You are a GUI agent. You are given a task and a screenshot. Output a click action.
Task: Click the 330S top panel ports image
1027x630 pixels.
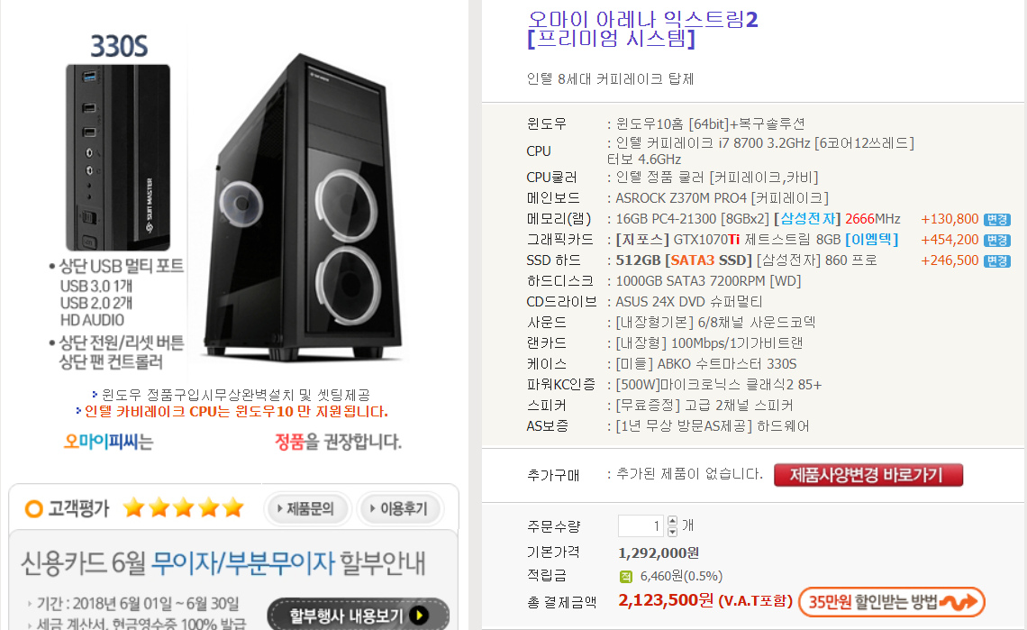[118, 158]
